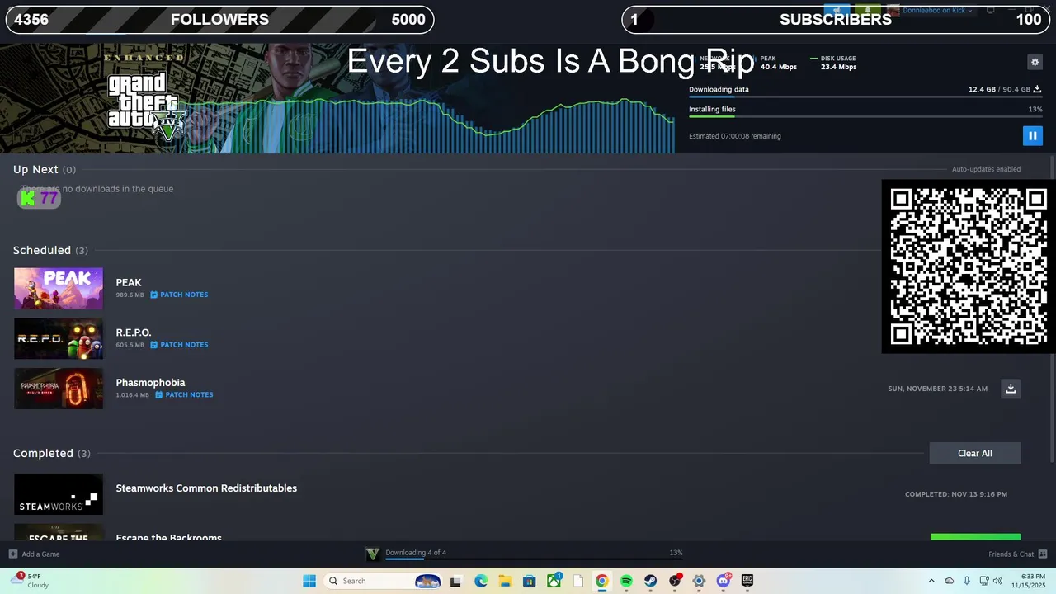1056x594 pixels.
Task: Click the plus icon next to Add a Game
Action: [x=12, y=554]
